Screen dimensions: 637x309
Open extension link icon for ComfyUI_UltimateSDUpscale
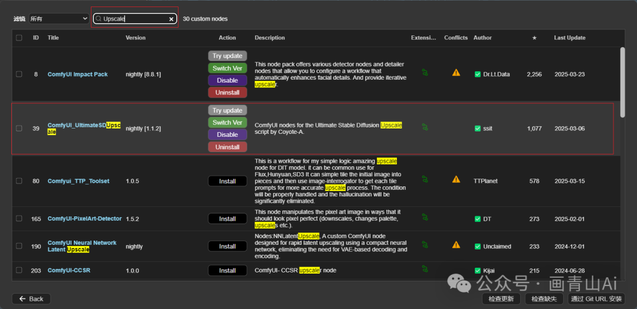[x=425, y=127]
